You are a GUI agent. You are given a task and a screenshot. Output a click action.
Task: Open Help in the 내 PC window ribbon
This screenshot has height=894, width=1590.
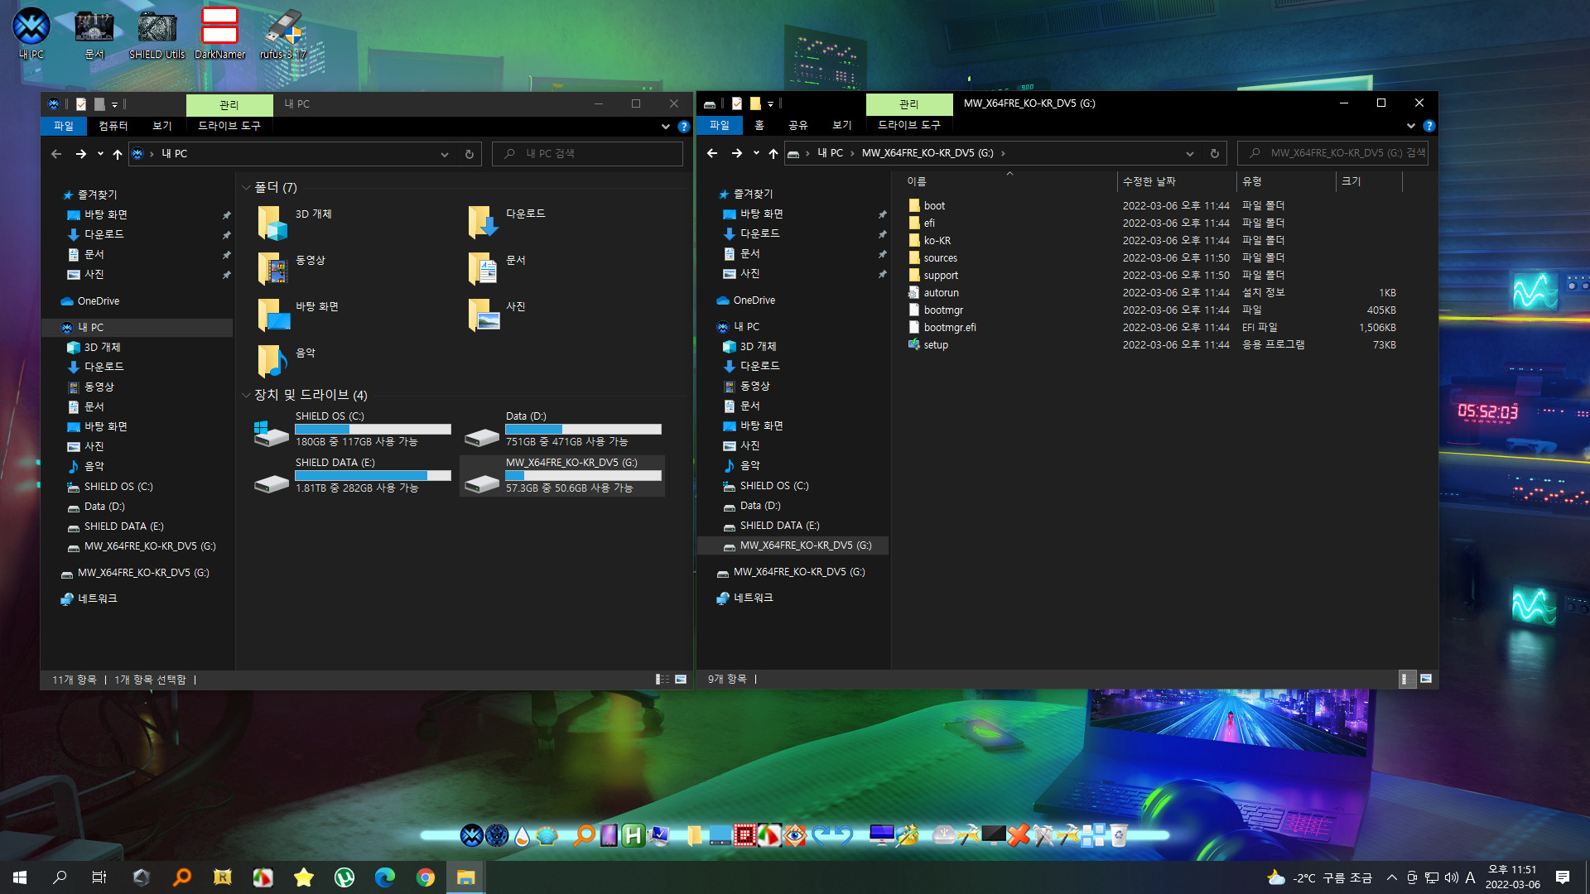(683, 127)
